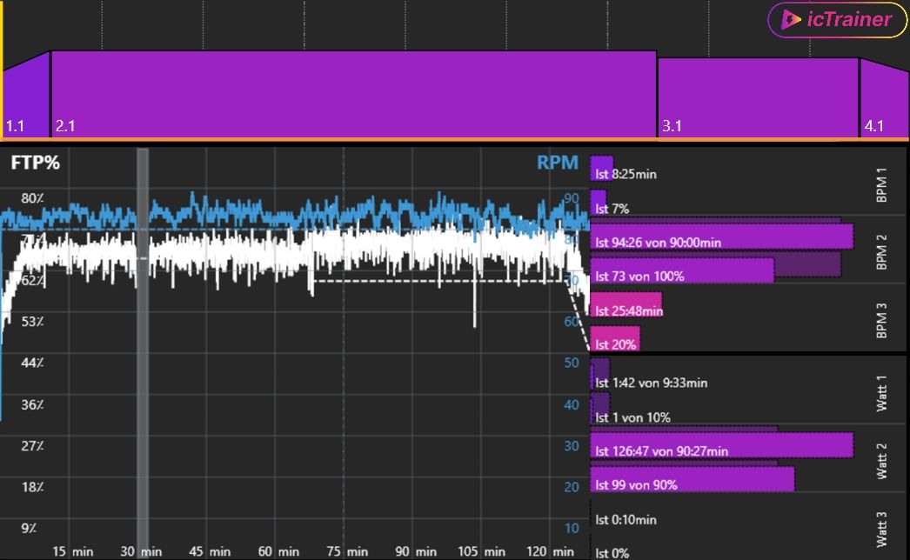This screenshot has height=560, width=910.
Task: Click the 'Ist 8:25min' bar
Action: pyautogui.click(x=602, y=169)
